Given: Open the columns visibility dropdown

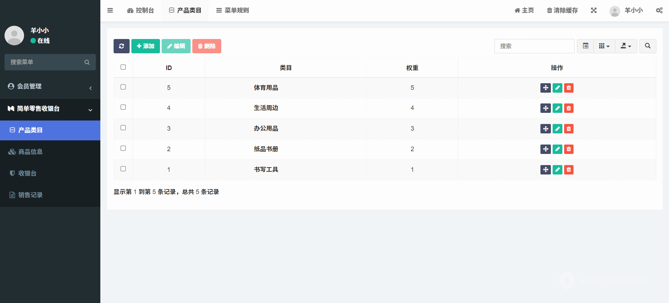Looking at the screenshot, I should click(x=604, y=46).
